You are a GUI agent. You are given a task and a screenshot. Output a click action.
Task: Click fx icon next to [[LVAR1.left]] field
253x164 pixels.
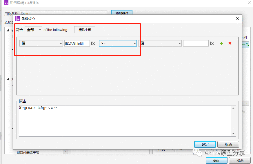tap(93, 43)
